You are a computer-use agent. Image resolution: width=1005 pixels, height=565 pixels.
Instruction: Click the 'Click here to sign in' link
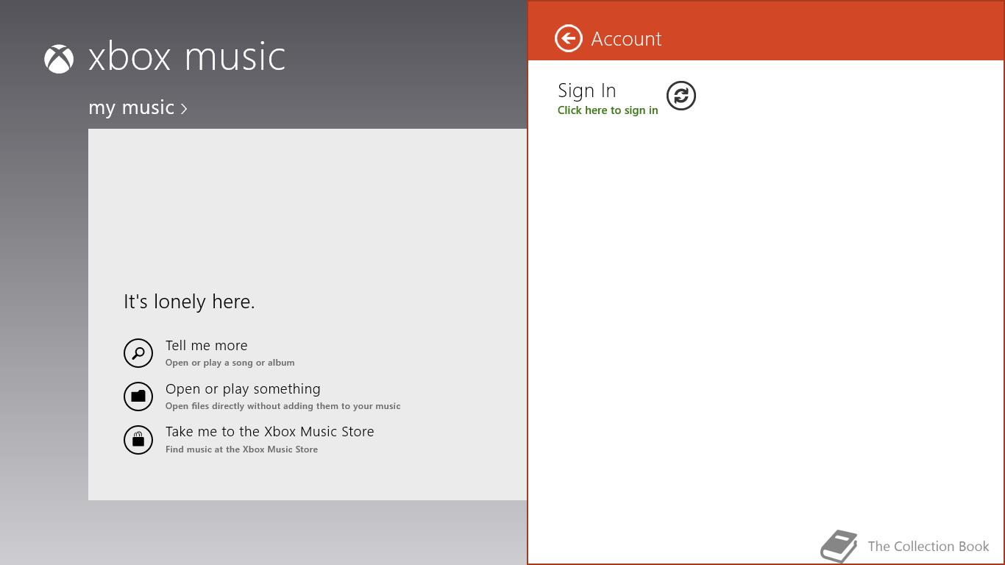click(608, 110)
